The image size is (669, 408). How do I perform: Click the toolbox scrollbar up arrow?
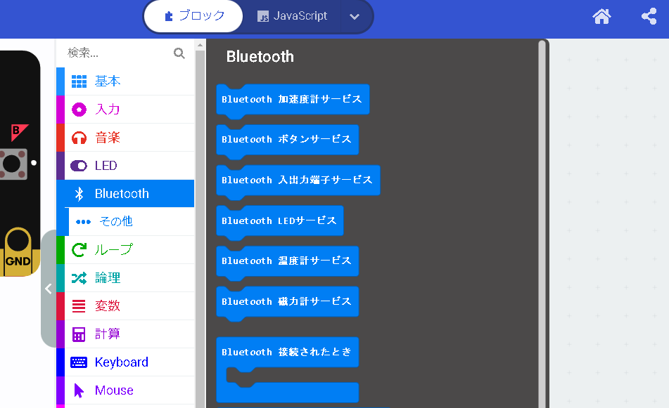(200, 45)
